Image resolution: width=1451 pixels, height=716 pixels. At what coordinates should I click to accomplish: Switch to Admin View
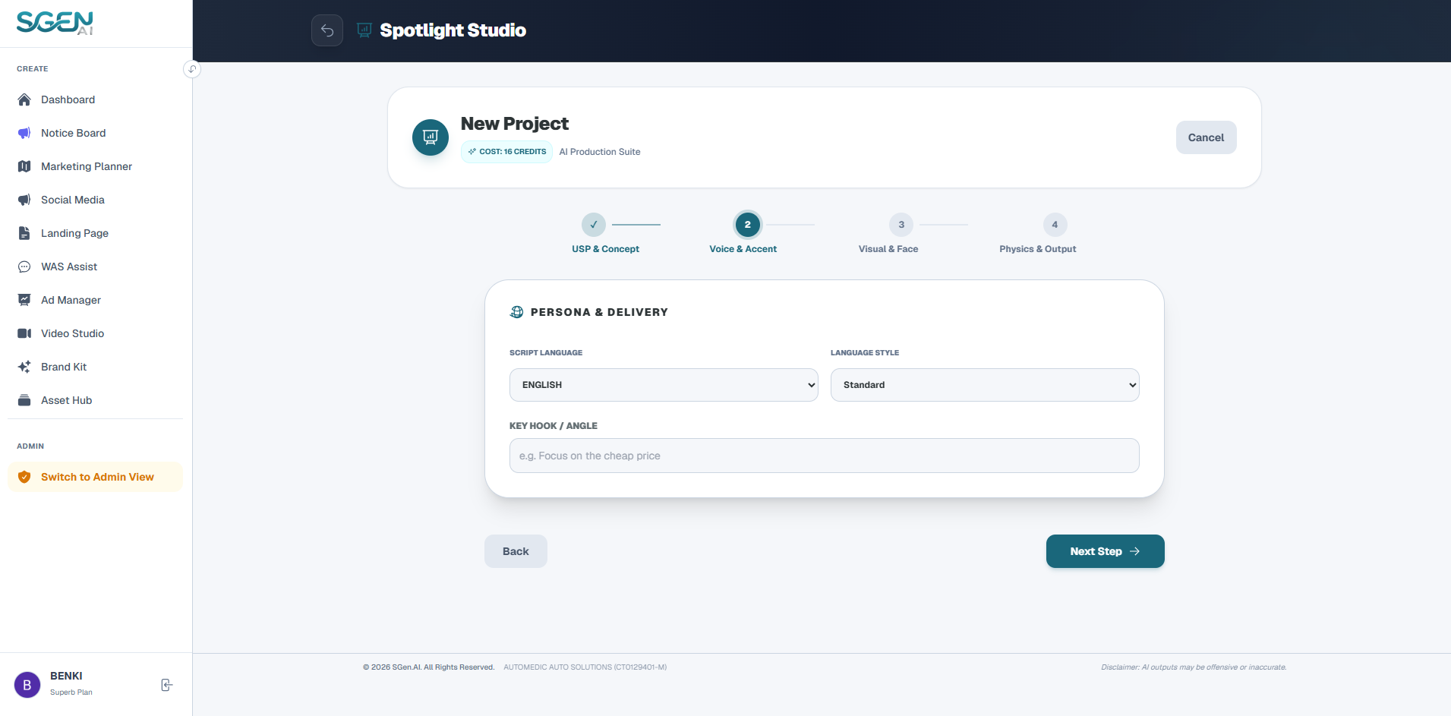pos(96,477)
